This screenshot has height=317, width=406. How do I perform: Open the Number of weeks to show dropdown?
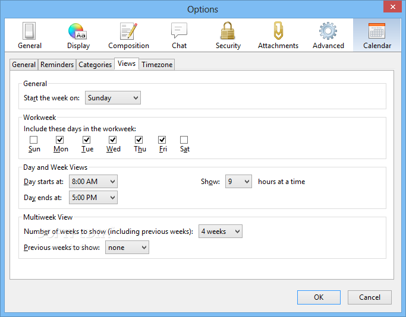click(x=221, y=232)
